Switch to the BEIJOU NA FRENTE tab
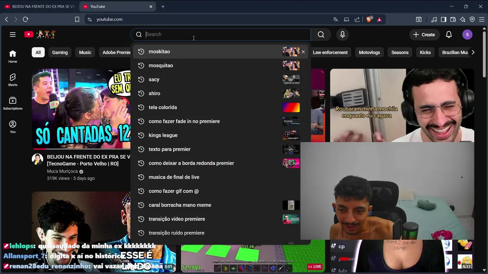 [x=39, y=6]
